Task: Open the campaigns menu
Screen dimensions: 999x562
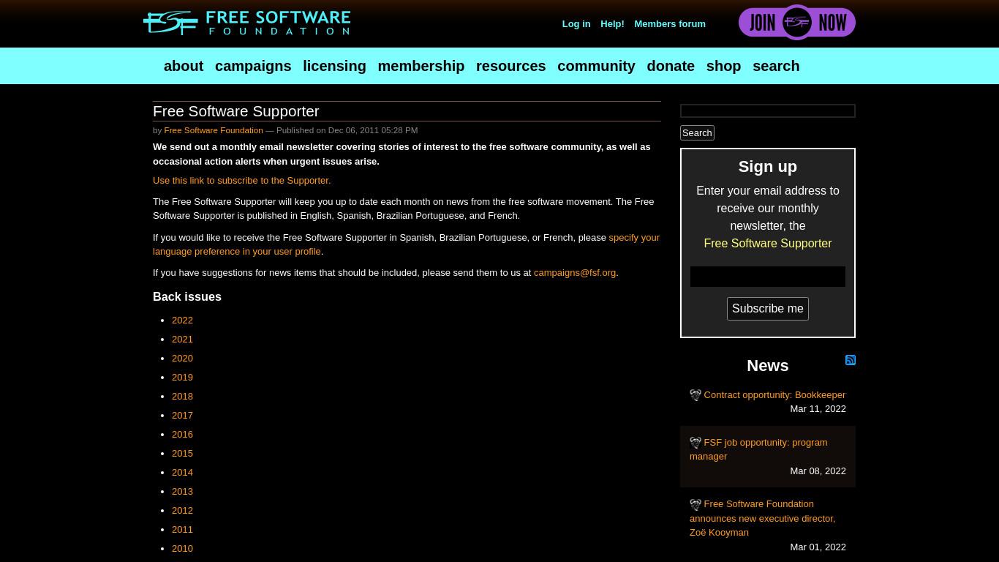Action: [253, 66]
